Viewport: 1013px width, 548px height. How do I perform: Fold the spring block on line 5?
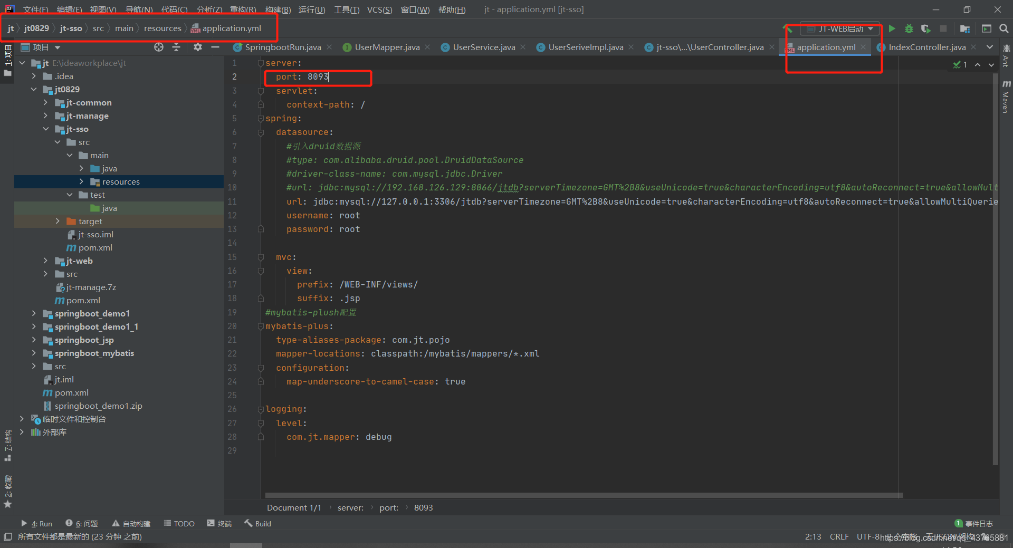[x=261, y=119]
